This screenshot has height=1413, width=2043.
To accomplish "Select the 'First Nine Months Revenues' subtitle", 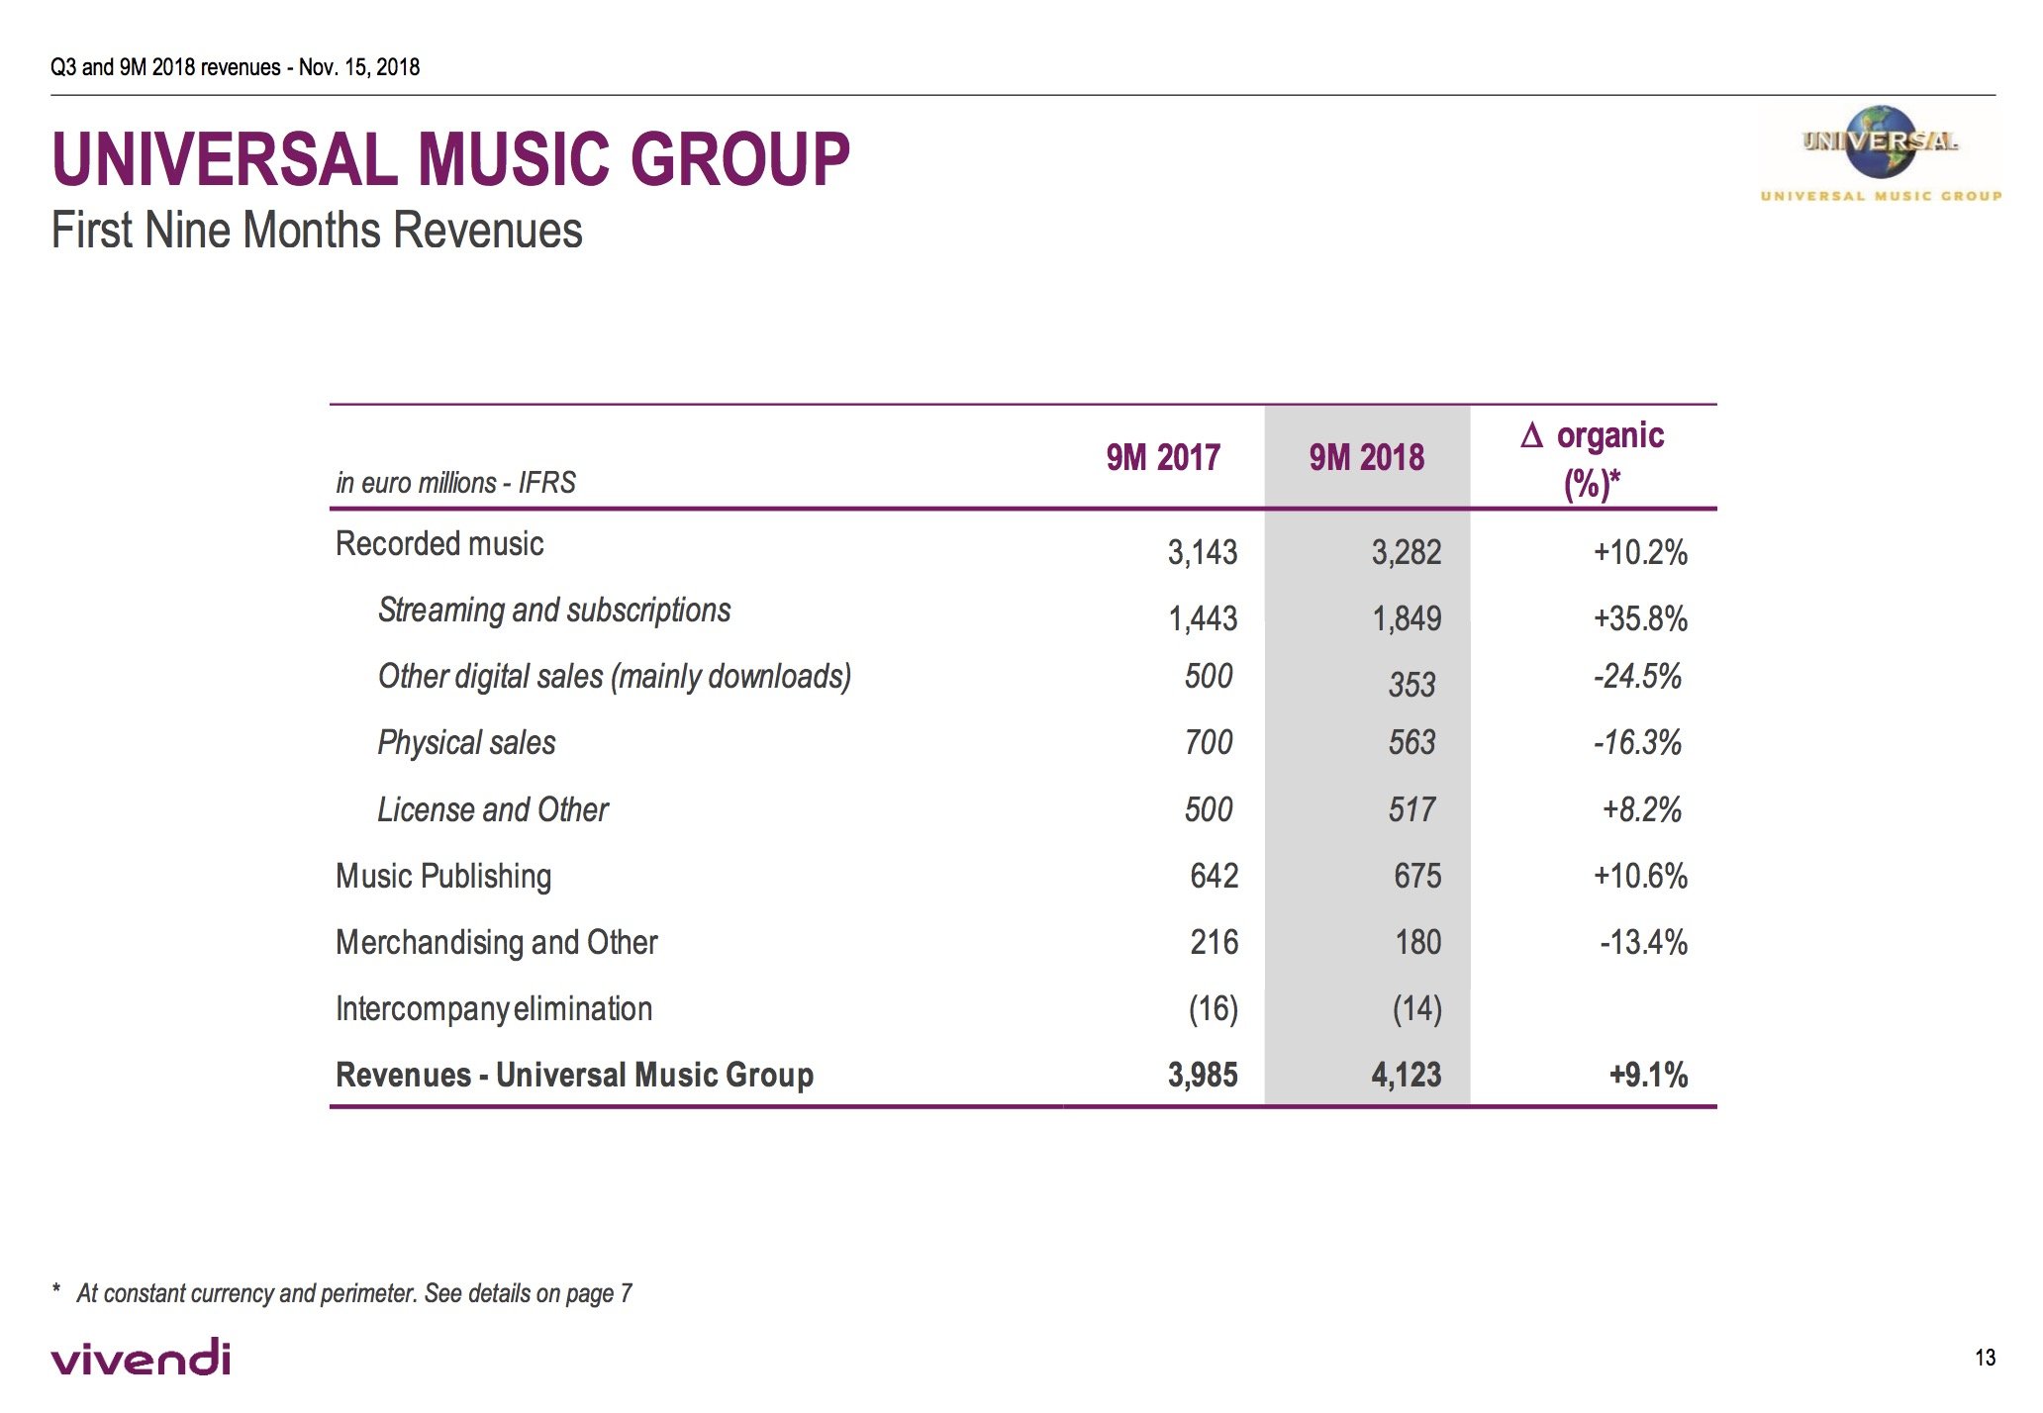I will pos(317,231).
